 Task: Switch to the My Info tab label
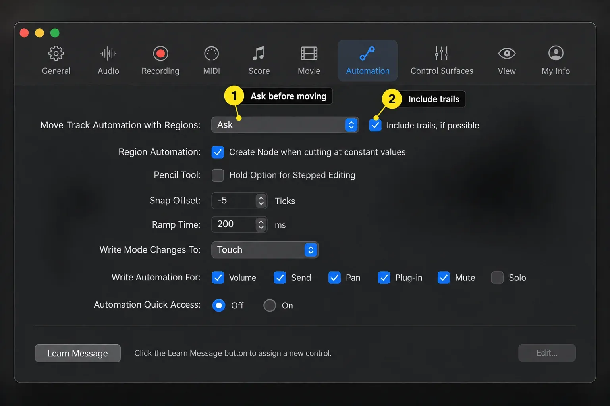[556, 71]
